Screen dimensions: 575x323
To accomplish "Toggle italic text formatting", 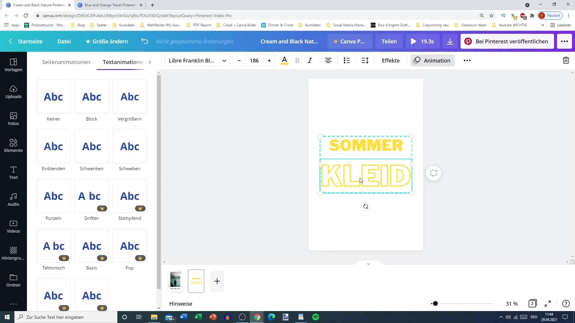I will click(310, 60).
